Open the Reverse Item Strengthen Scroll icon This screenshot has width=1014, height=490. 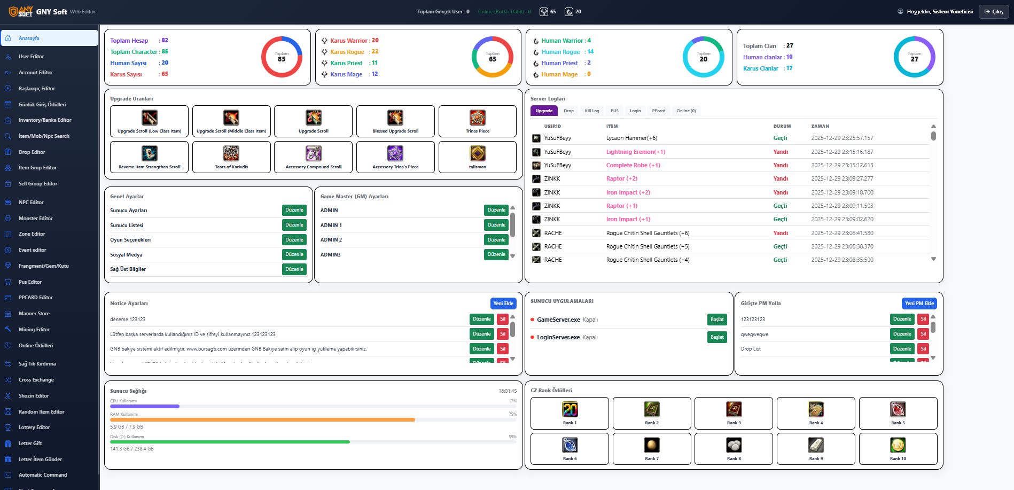[150, 153]
